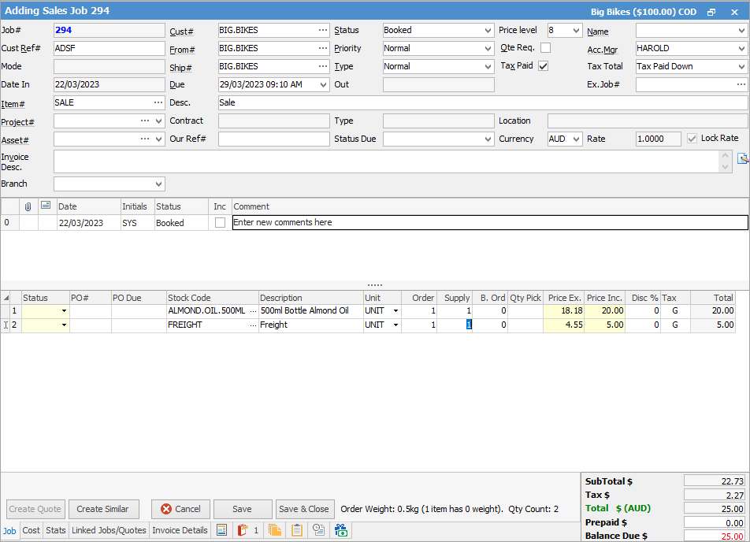The image size is (750, 542).
Task: Click the copy lines icon in bottom toolbar
Action: coord(275,530)
